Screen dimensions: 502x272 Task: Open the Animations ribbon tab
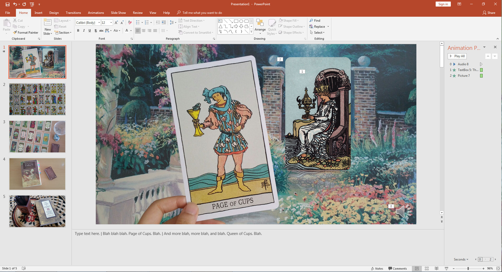(x=96, y=13)
